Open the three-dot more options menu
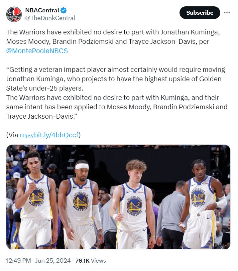Screen dimensions: 238x271 tap(227, 13)
